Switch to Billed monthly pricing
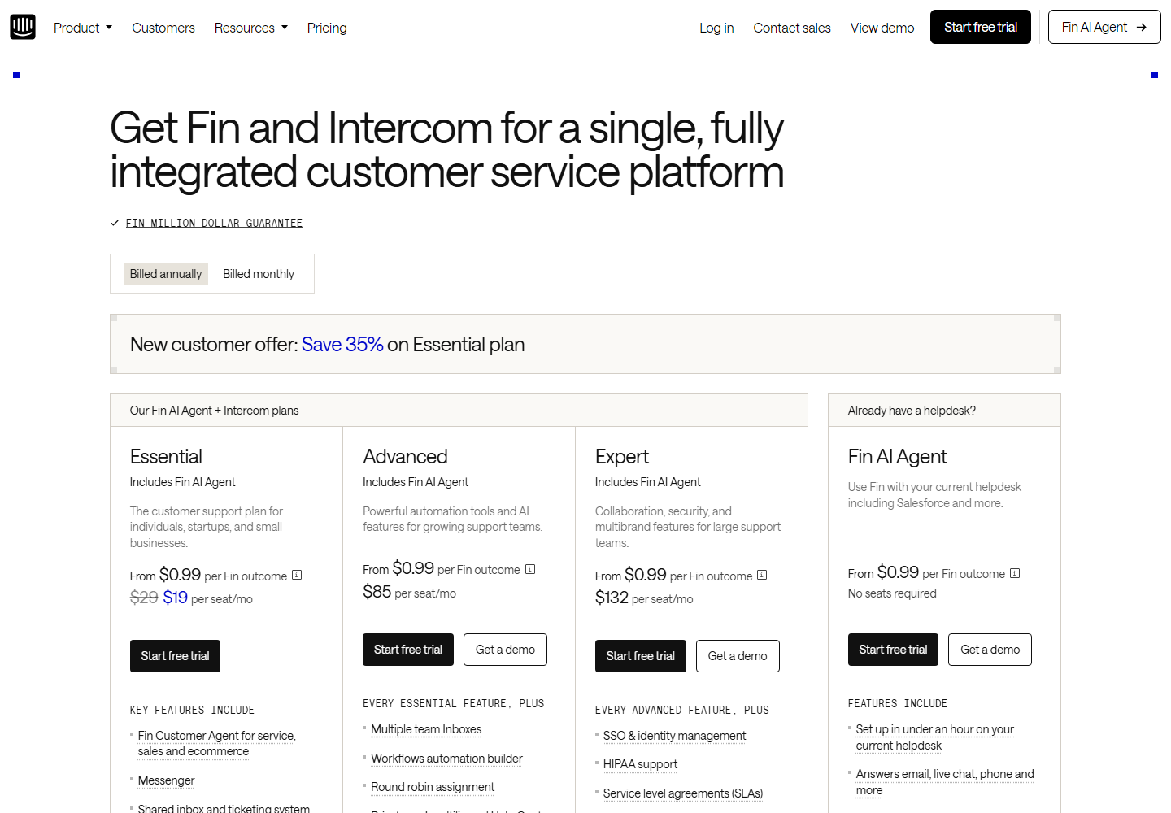This screenshot has width=1171, height=813. (259, 274)
